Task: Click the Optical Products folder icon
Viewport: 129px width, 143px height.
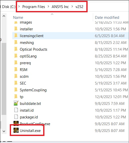Action: tap(16, 49)
